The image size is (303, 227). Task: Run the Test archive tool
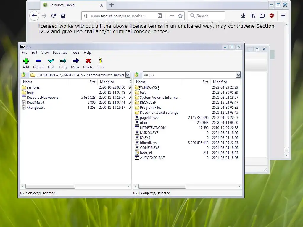tap(51, 63)
